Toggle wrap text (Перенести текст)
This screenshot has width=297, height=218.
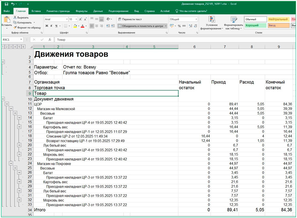(129, 19)
